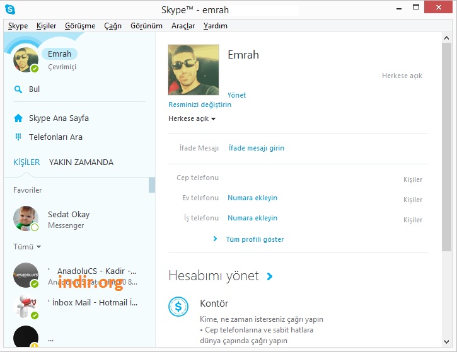Screen dimensions: 457x352
Task: Click İfade mesajı girin link
Action: tap(257, 148)
